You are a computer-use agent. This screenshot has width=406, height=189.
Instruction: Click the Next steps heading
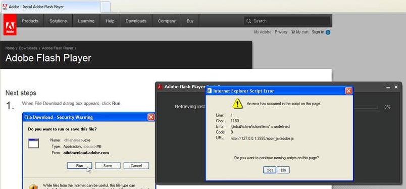(x=21, y=93)
